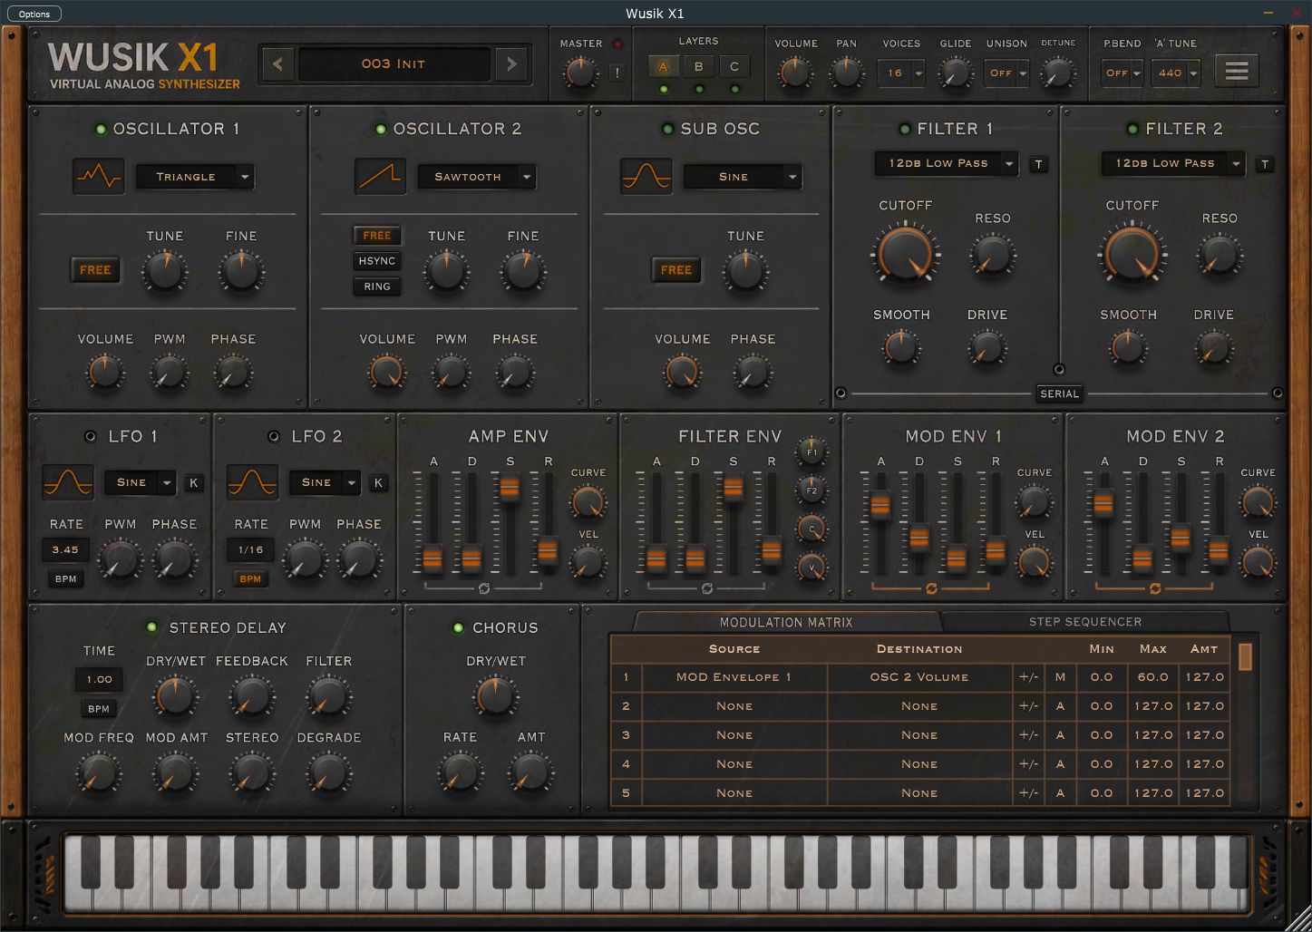Viewport: 1312px width, 932px height.
Task: Toggle Stereo Delay BPM button
Action: pos(99,709)
